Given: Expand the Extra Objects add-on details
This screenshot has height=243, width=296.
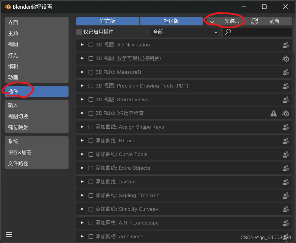Looking at the screenshot, I should (82, 168).
